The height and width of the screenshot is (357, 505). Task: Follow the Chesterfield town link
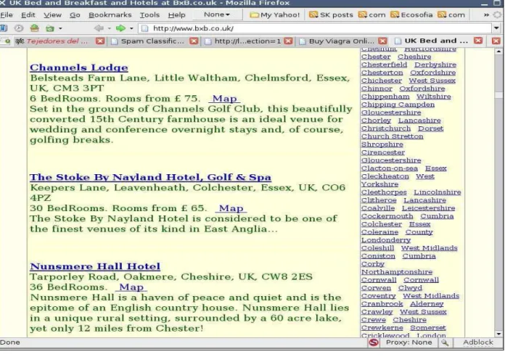point(384,65)
